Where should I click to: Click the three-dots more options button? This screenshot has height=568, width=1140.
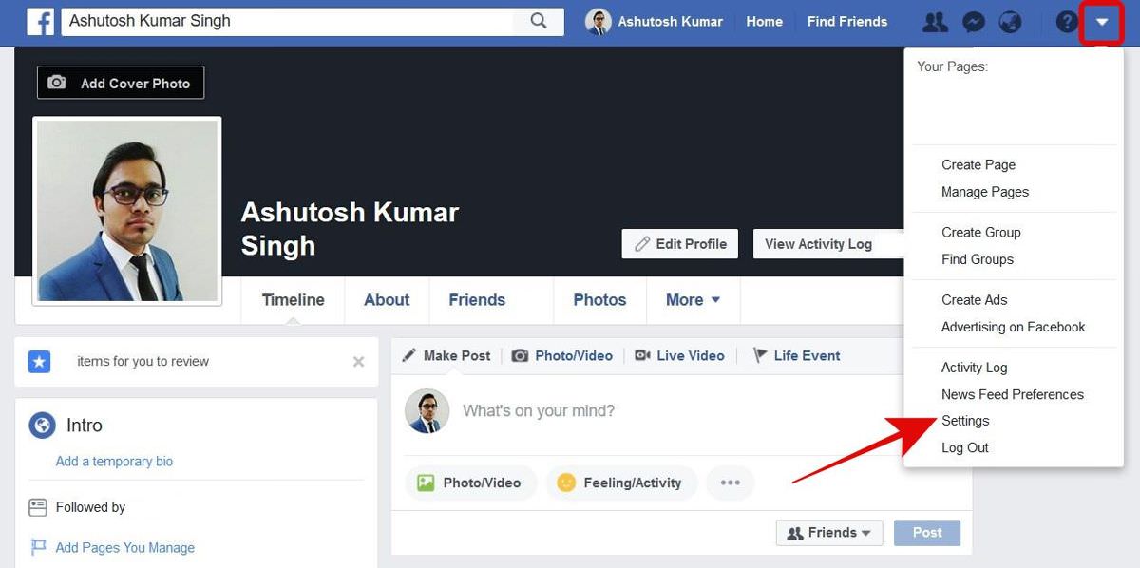tap(730, 483)
